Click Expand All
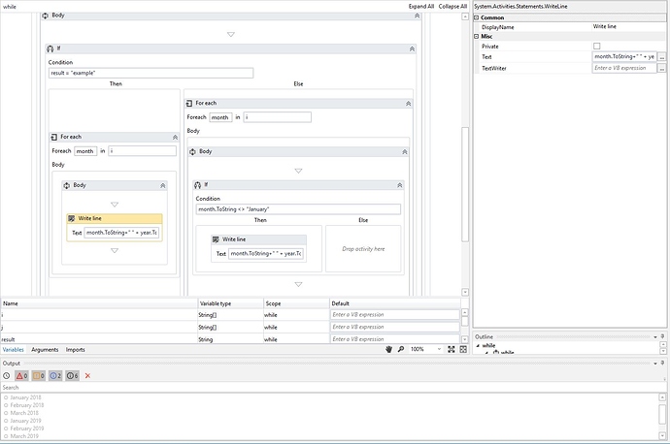This screenshot has height=444, width=670. (x=420, y=7)
